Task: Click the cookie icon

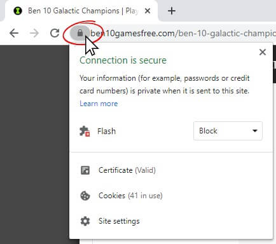Action: tap(85, 196)
